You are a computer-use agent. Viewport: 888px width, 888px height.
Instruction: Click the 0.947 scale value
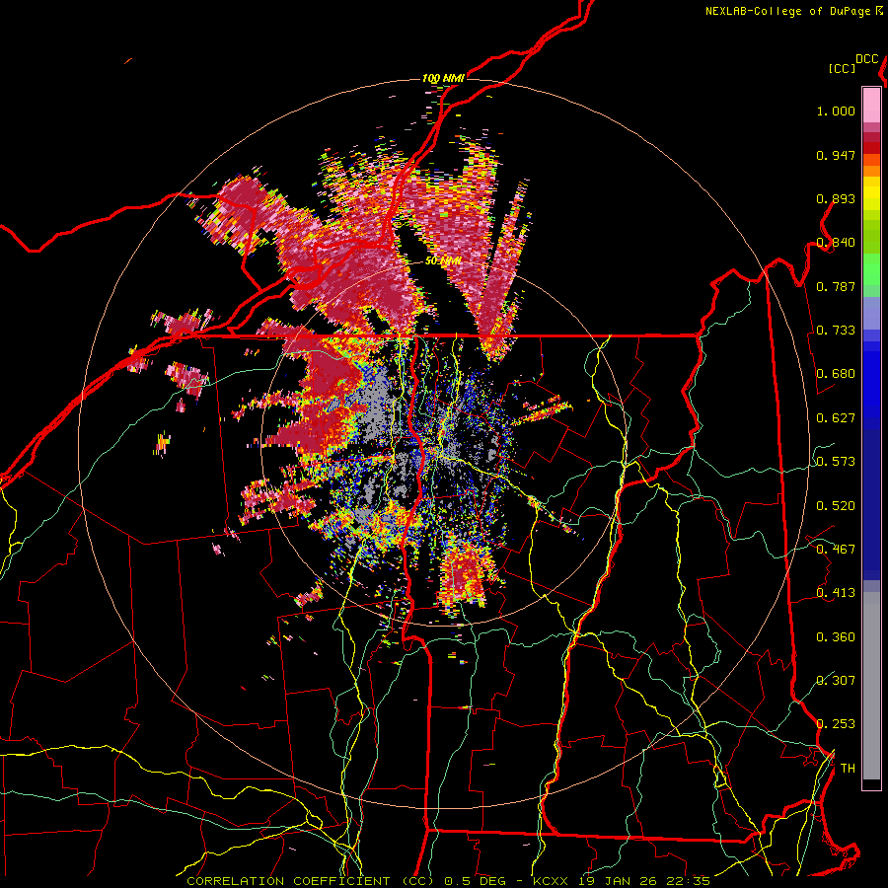[836, 155]
